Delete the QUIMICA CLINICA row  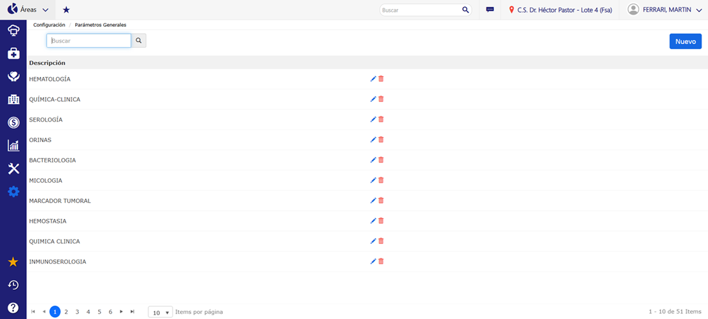381,241
